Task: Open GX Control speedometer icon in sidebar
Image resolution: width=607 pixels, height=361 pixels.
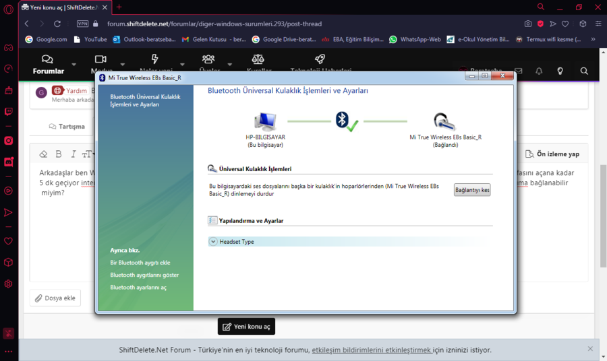Action: tap(9, 69)
